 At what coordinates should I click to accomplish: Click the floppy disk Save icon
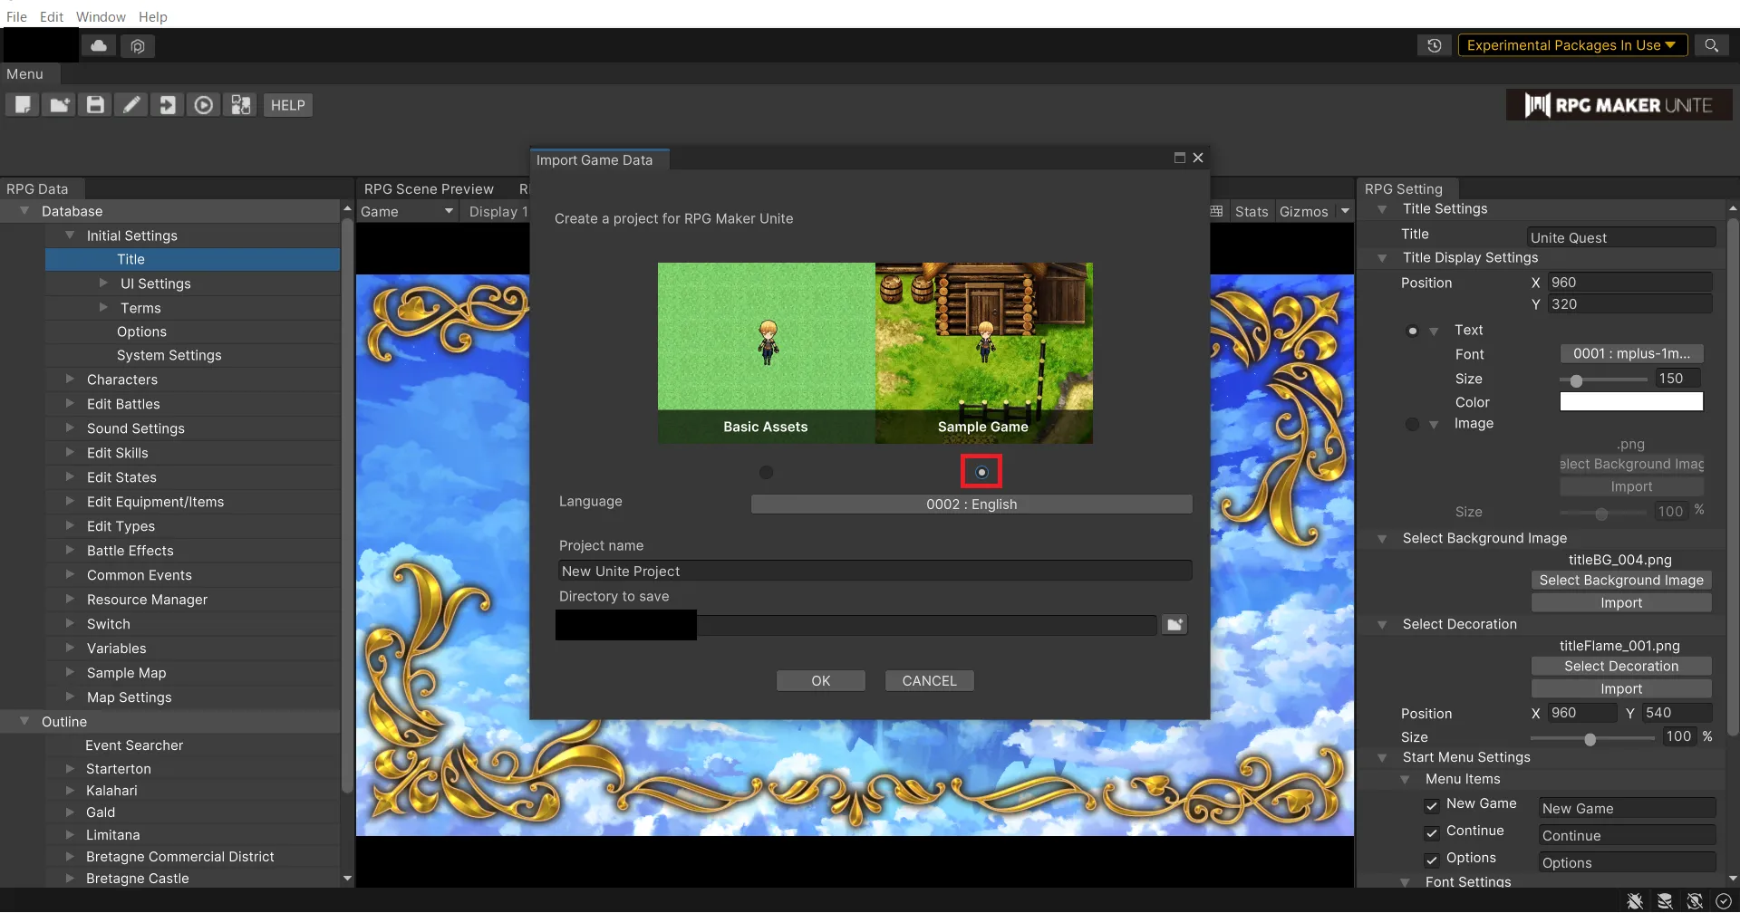tap(95, 105)
